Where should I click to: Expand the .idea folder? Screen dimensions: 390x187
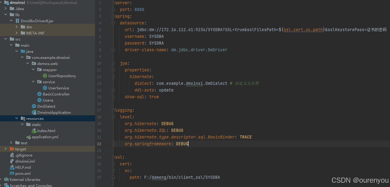point(5,9)
